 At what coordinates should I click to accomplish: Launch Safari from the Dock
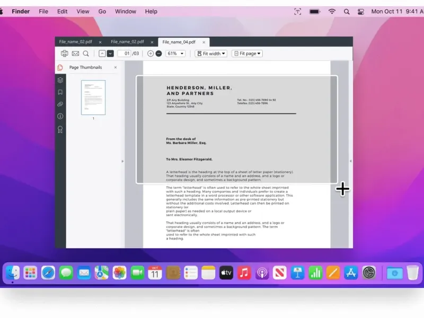(x=48, y=272)
